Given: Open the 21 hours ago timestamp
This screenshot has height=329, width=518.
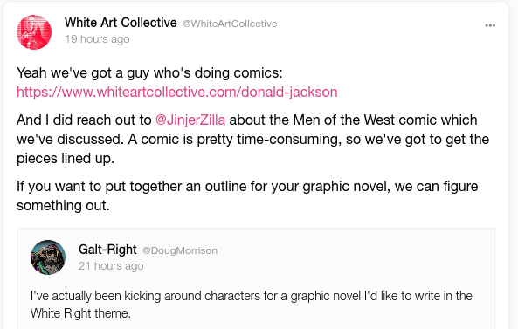Looking at the screenshot, I should [111, 266].
